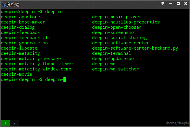Minimize the terminal window

(x=170, y=4)
